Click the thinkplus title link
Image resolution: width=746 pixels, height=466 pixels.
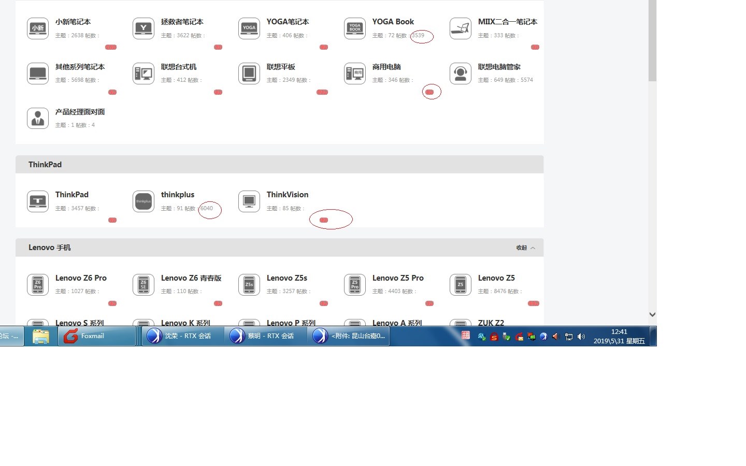coord(178,195)
